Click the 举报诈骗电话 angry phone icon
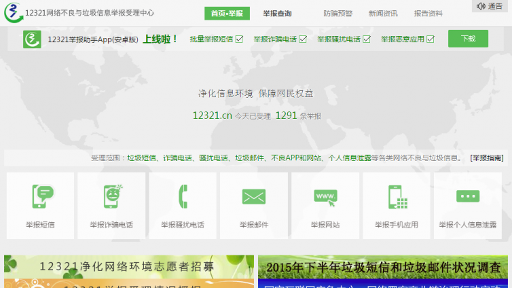This screenshot has width=512, height=288. click(113, 196)
